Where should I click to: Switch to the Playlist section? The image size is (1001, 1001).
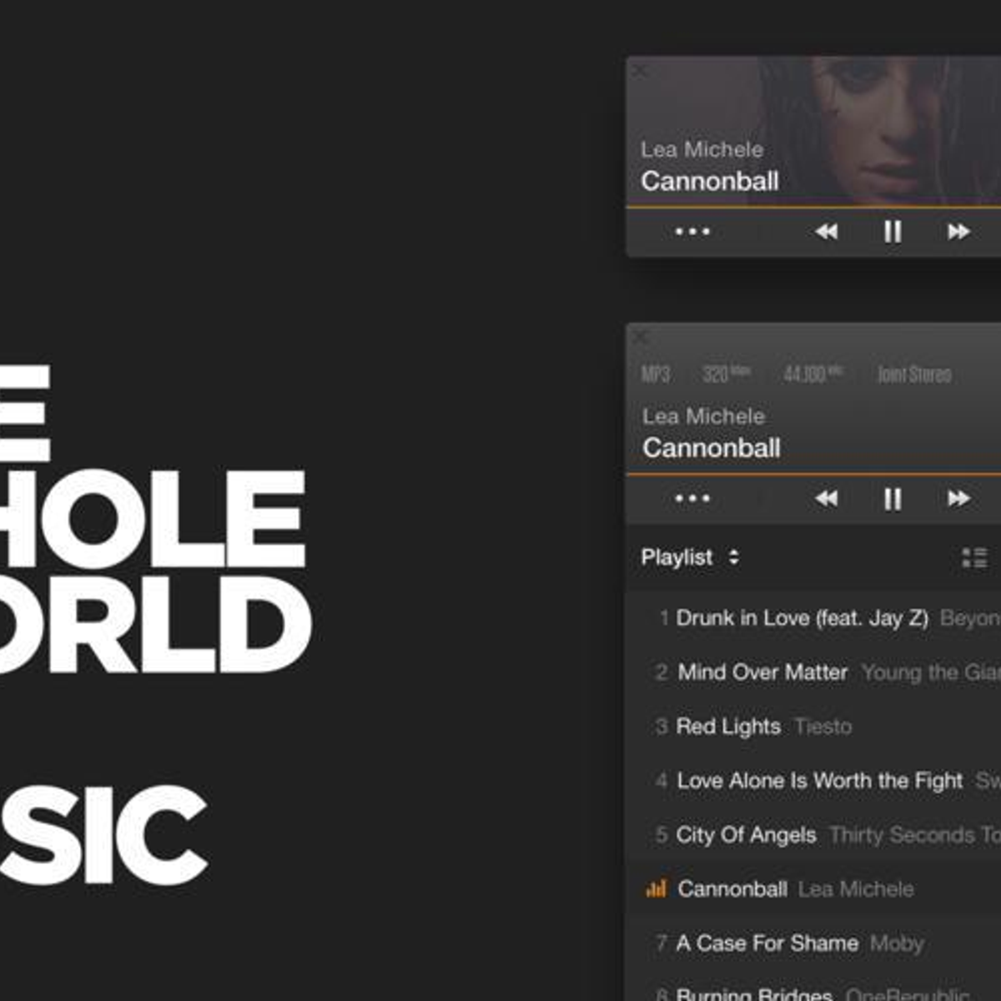[x=676, y=557]
